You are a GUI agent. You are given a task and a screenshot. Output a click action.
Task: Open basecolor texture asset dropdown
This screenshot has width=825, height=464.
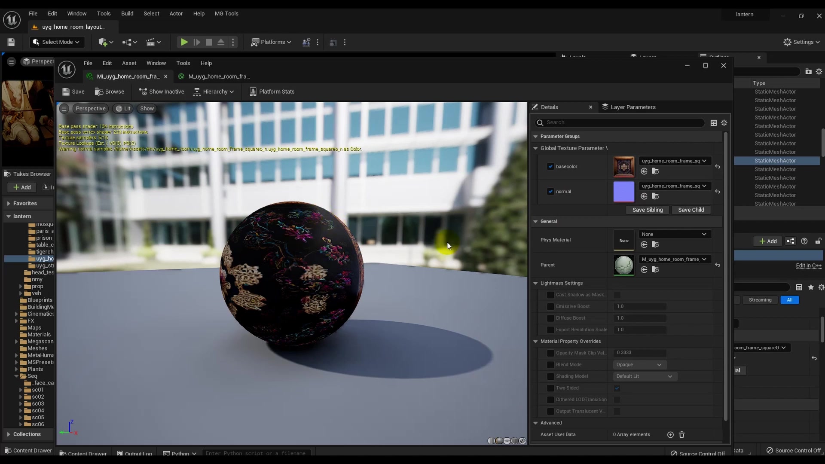(x=674, y=161)
